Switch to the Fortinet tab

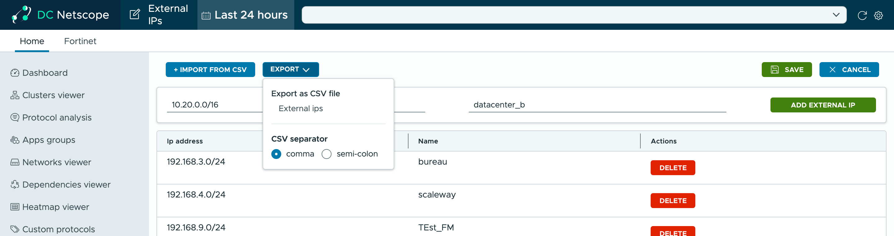coord(80,41)
